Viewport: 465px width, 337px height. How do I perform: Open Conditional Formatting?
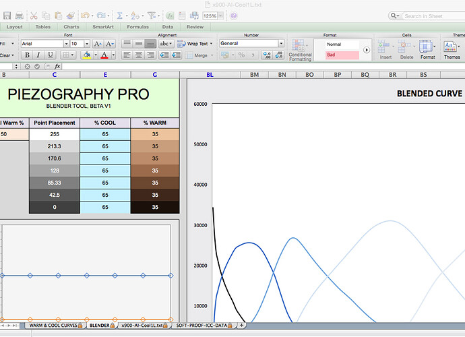(300, 50)
